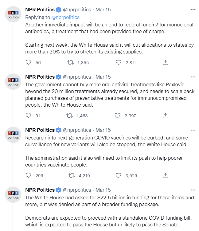199x231 pixels.
Task: Like the Paxlovid antiviral tweet
Action: tap(117, 116)
